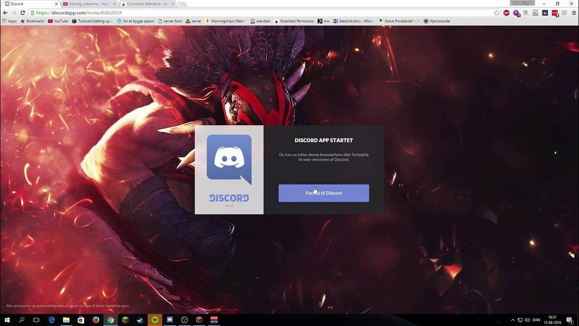Viewport: 579px width, 326px height.
Task: Open the 'for at bygge spawn' bookmark
Action: coord(135,21)
